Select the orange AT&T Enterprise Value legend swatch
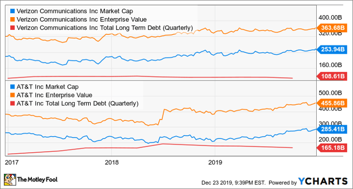This screenshot has width=353, height=189. pos(13,95)
